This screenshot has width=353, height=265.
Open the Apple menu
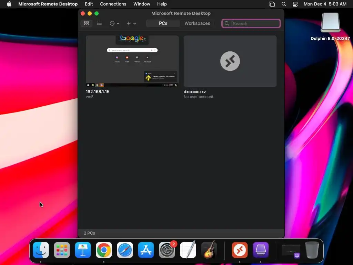(x=9, y=4)
